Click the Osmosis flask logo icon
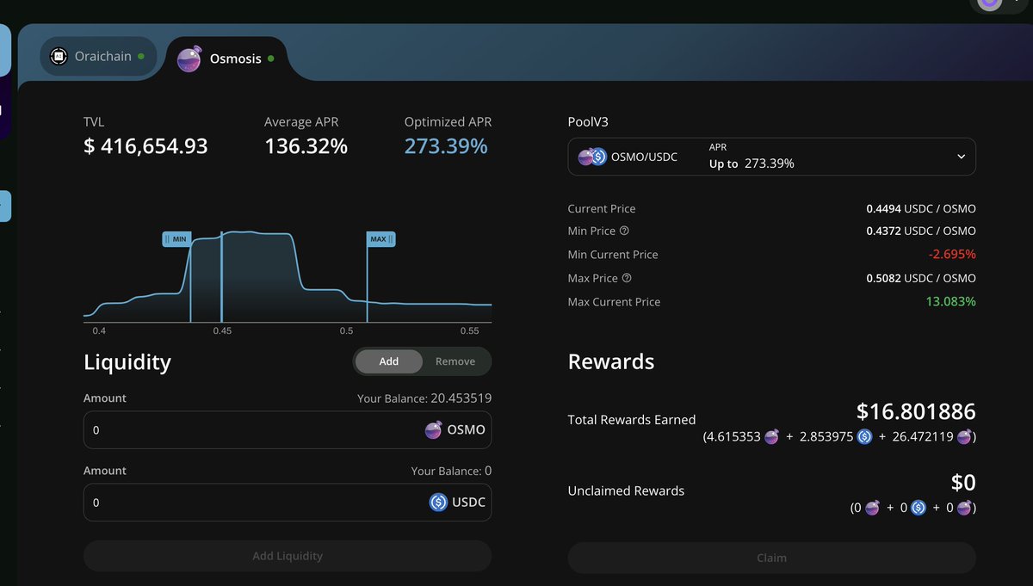 click(x=189, y=59)
